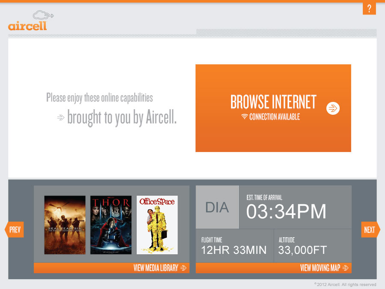Click the Connection Available status text
385x289 pixels.
[274, 116]
